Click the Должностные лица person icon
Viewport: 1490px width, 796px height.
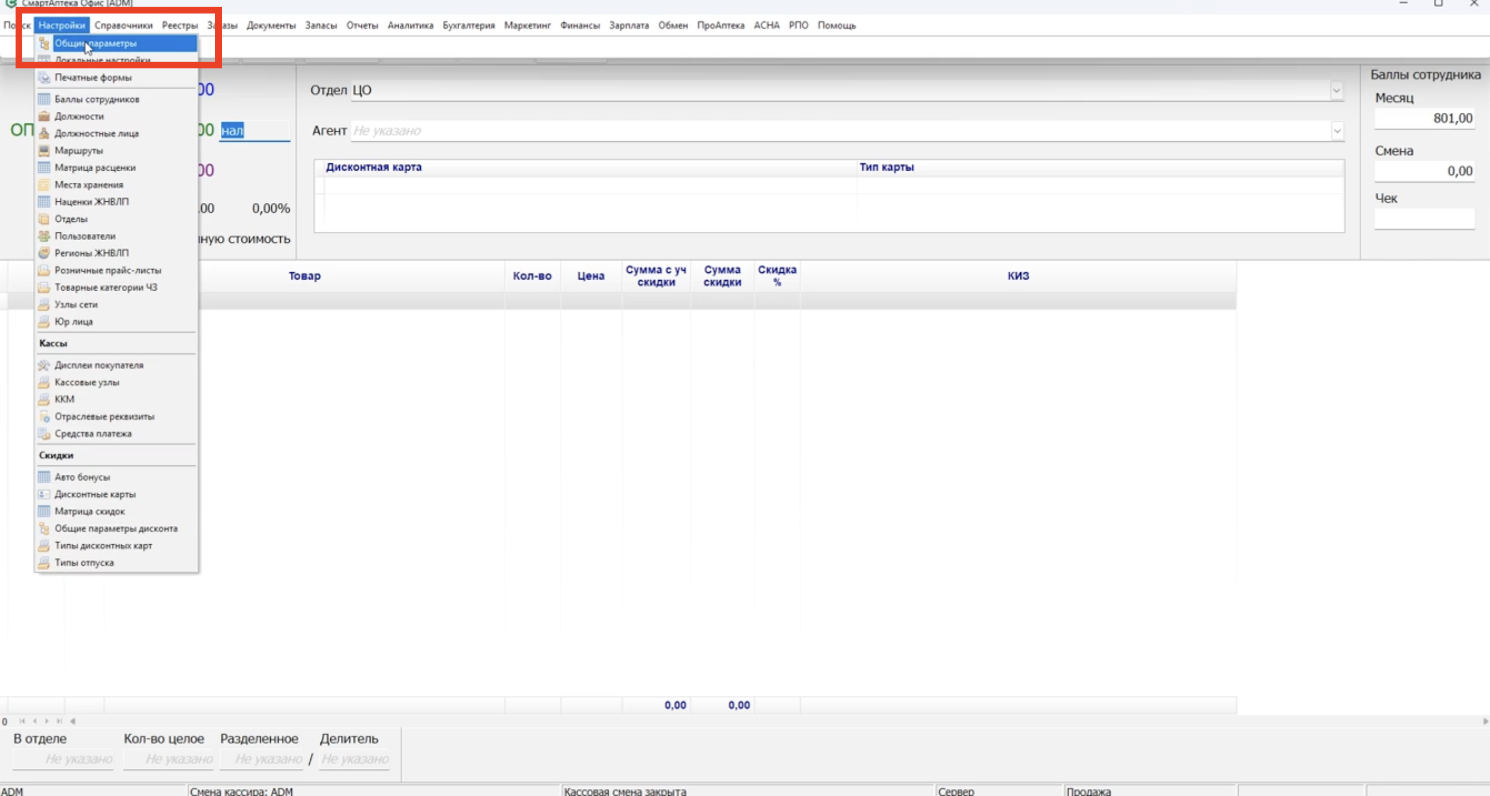tap(44, 133)
